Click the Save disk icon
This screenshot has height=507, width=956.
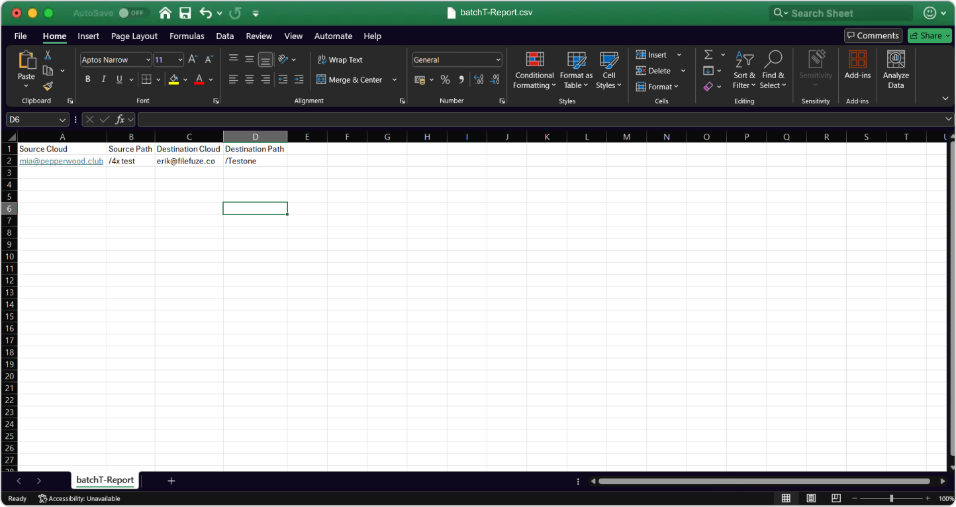[185, 13]
